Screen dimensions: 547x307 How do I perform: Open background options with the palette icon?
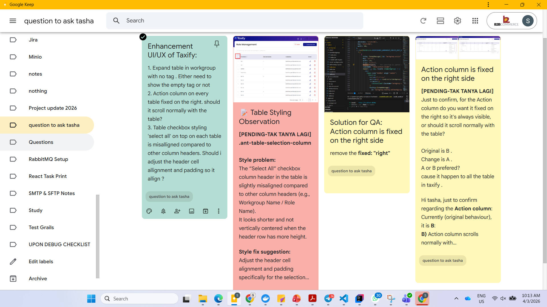[x=149, y=211]
